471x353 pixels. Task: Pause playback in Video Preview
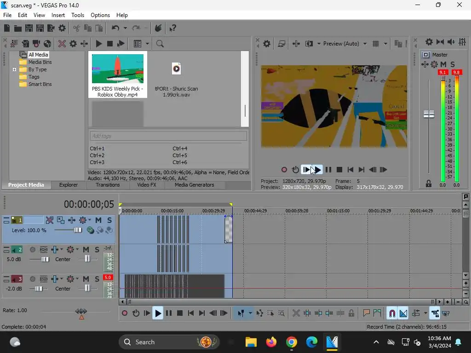328,170
